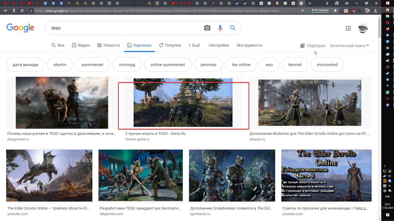The image size is (394, 221).
Task: Switch to the Покупки tab
Action: pos(170,45)
